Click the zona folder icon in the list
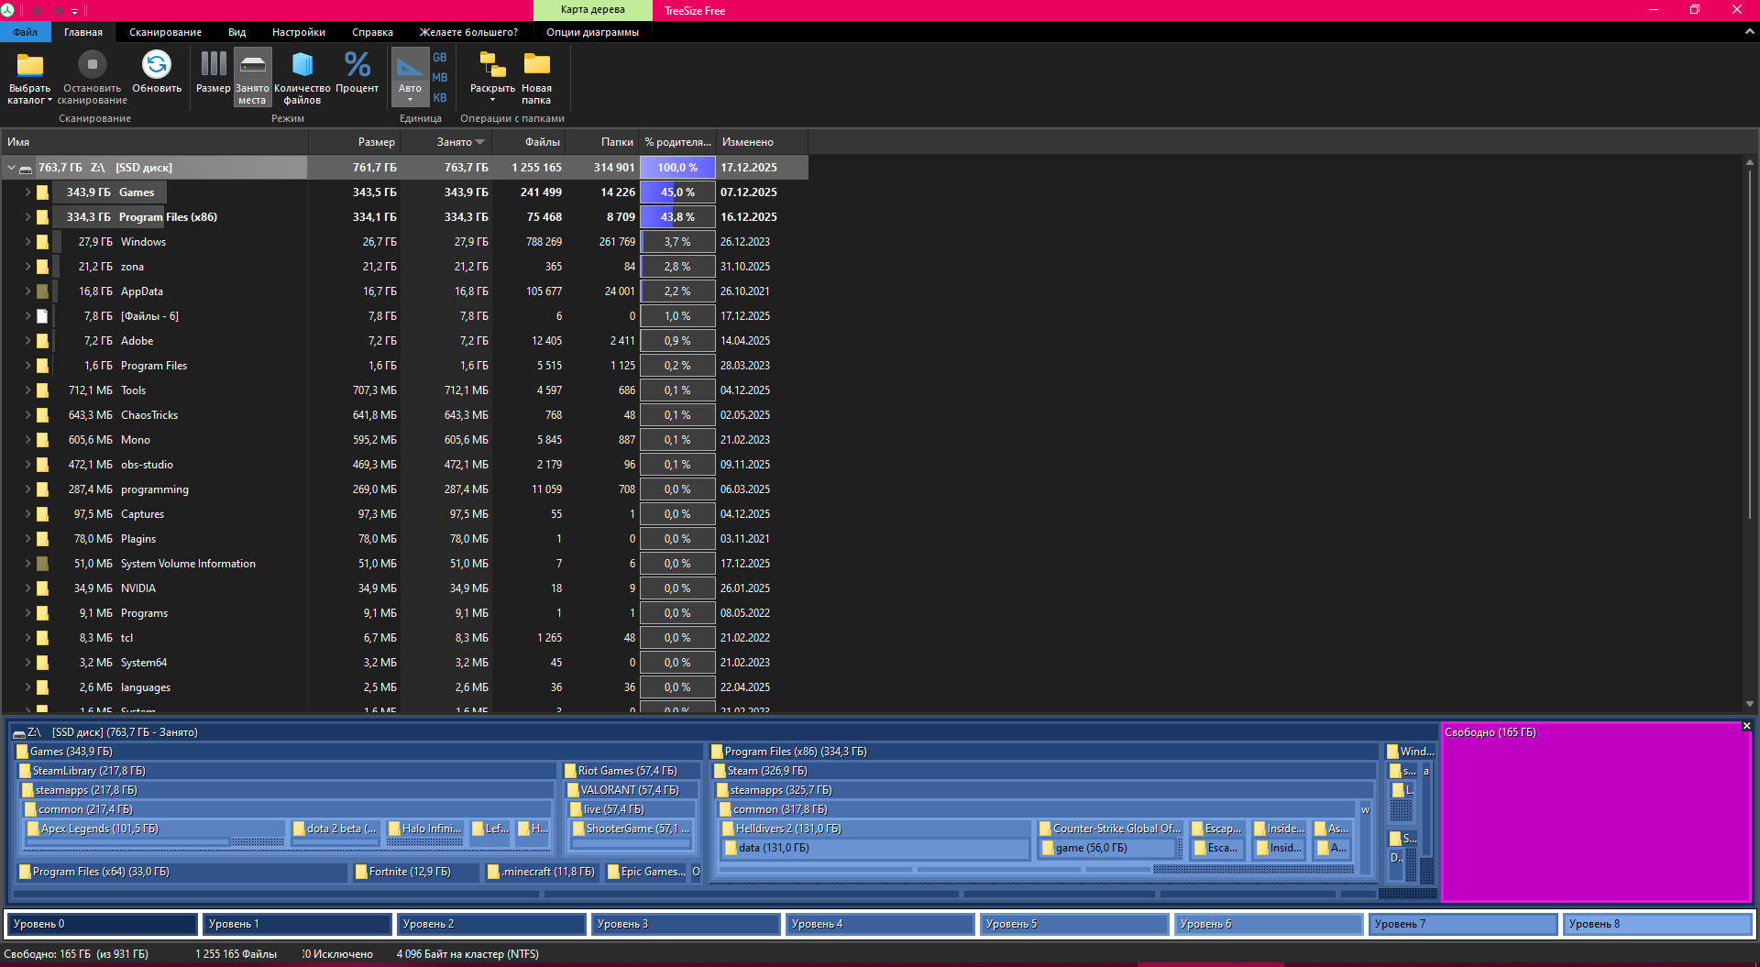 click(x=42, y=267)
